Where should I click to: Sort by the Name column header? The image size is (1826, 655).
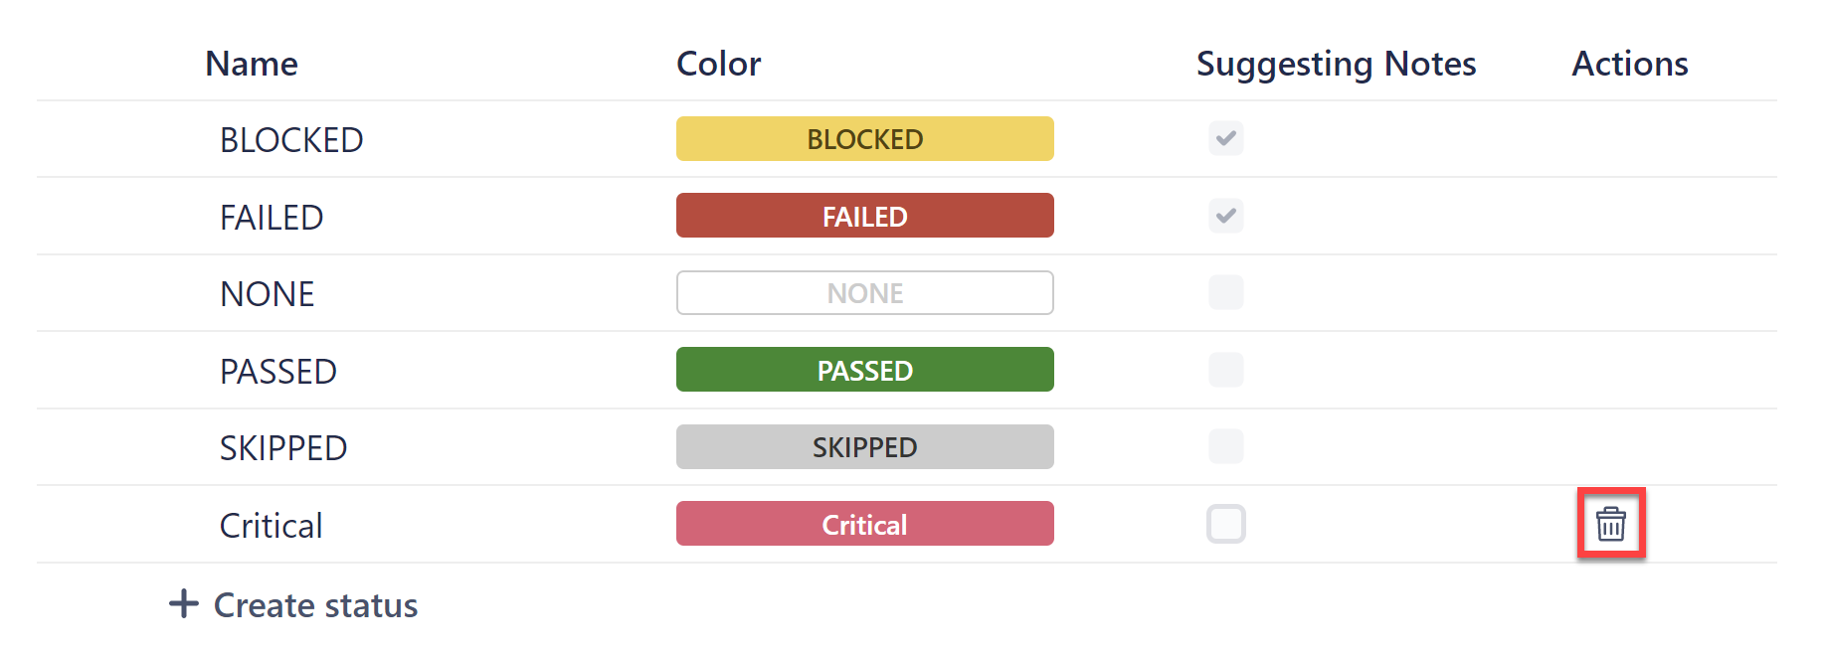251,63
